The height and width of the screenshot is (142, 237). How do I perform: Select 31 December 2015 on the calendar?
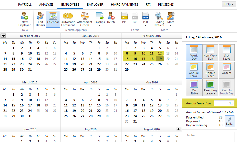[30, 70]
